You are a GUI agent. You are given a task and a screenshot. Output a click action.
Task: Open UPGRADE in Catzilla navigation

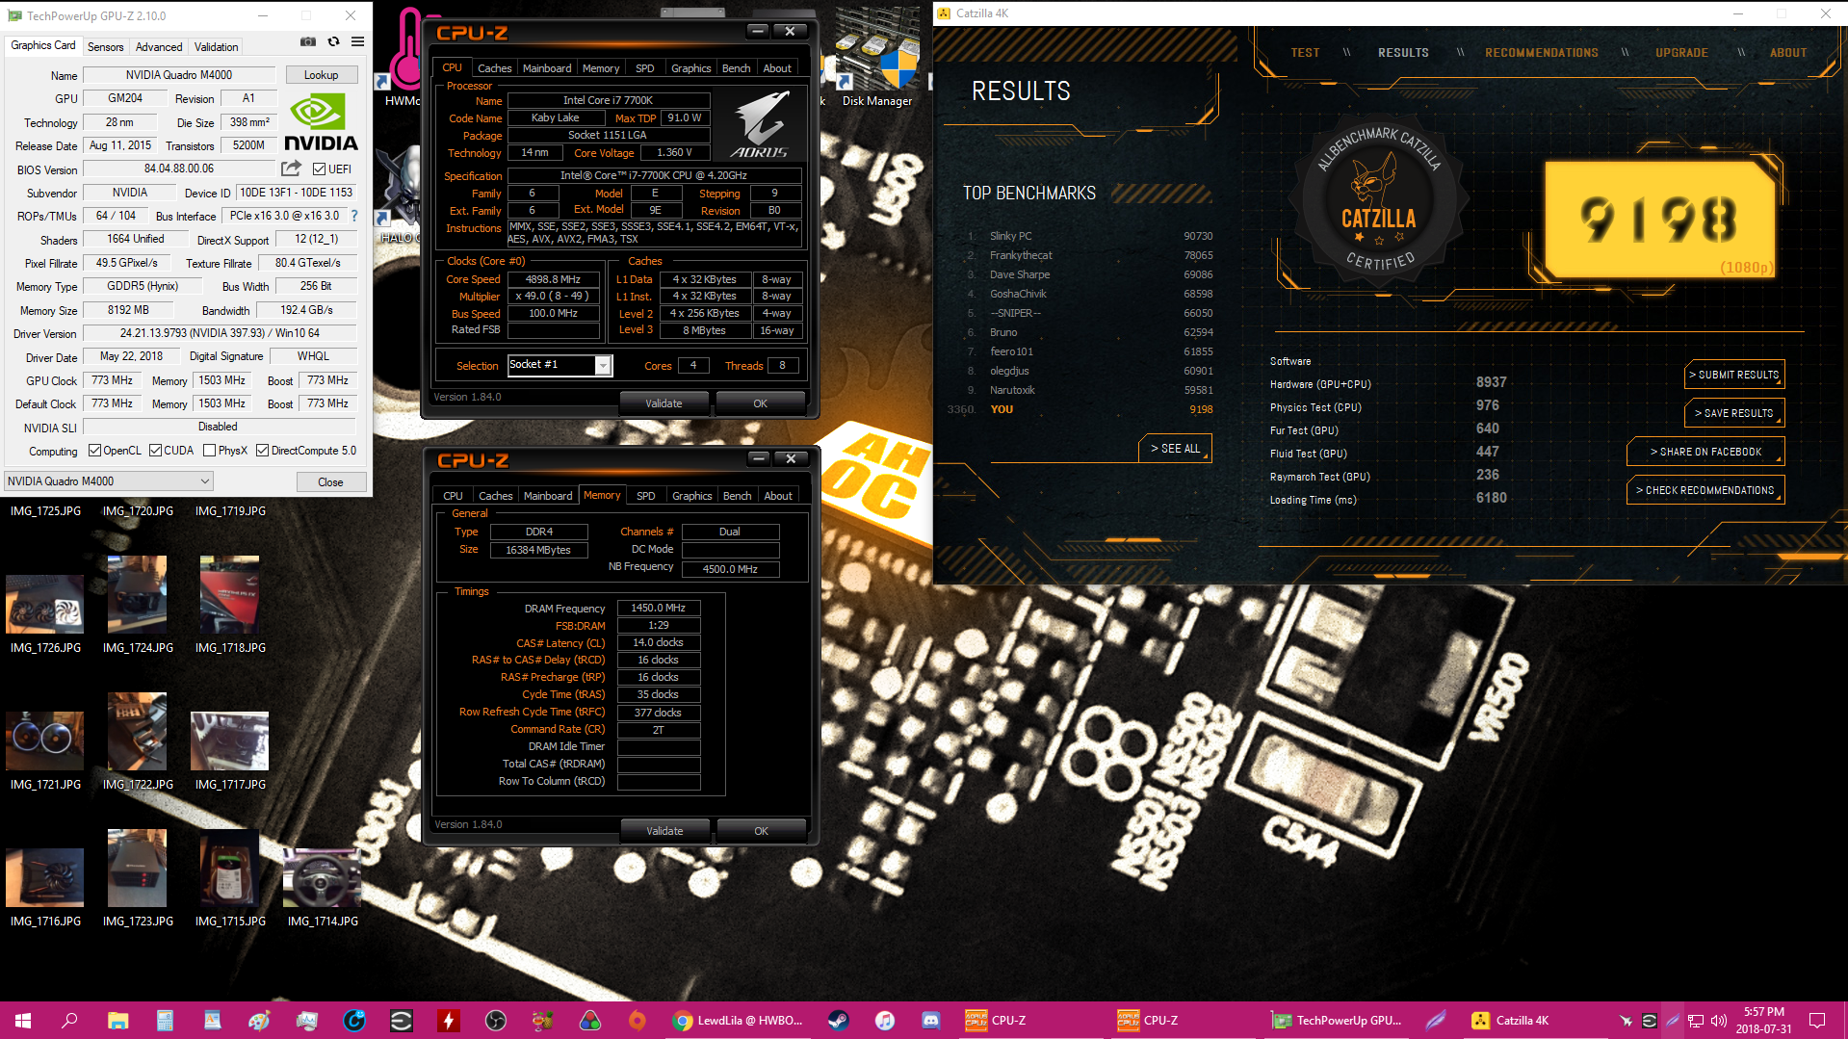[x=1681, y=53]
